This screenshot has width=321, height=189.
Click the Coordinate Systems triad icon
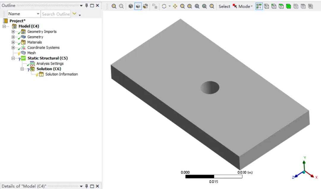tap(23, 47)
